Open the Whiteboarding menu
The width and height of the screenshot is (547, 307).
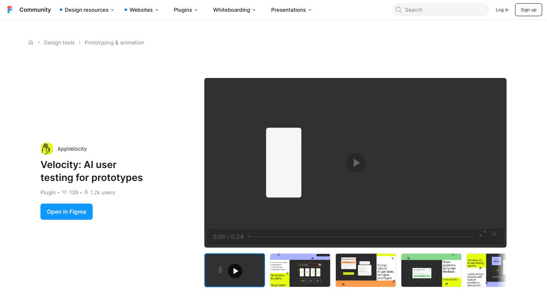(235, 10)
